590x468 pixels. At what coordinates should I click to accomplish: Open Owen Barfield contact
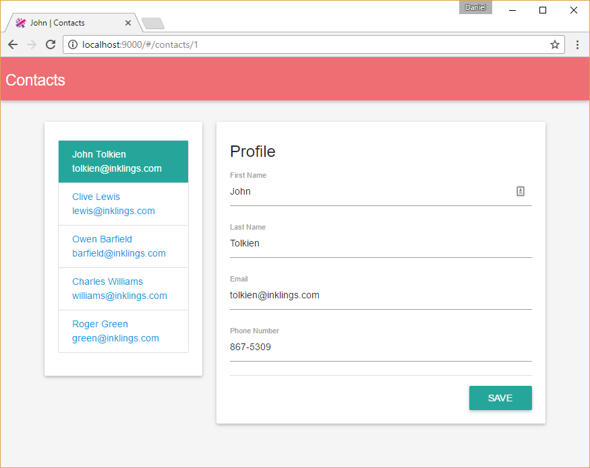click(x=123, y=246)
